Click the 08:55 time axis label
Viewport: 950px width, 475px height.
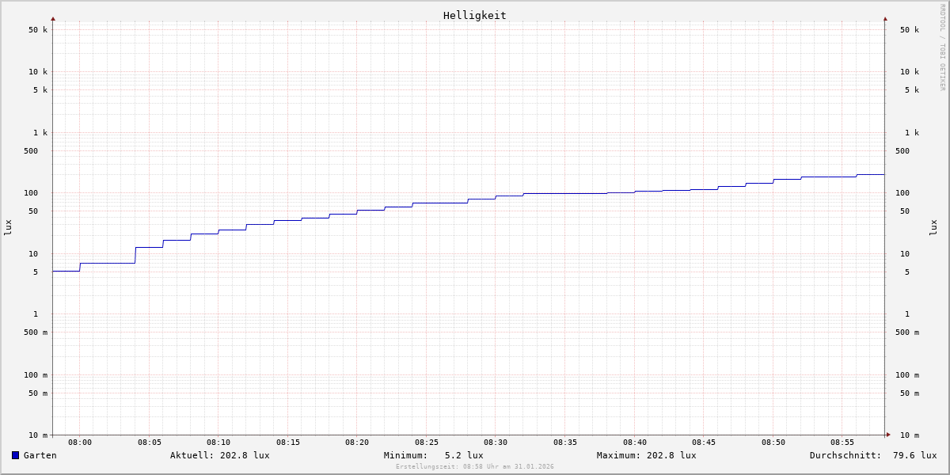point(842,443)
